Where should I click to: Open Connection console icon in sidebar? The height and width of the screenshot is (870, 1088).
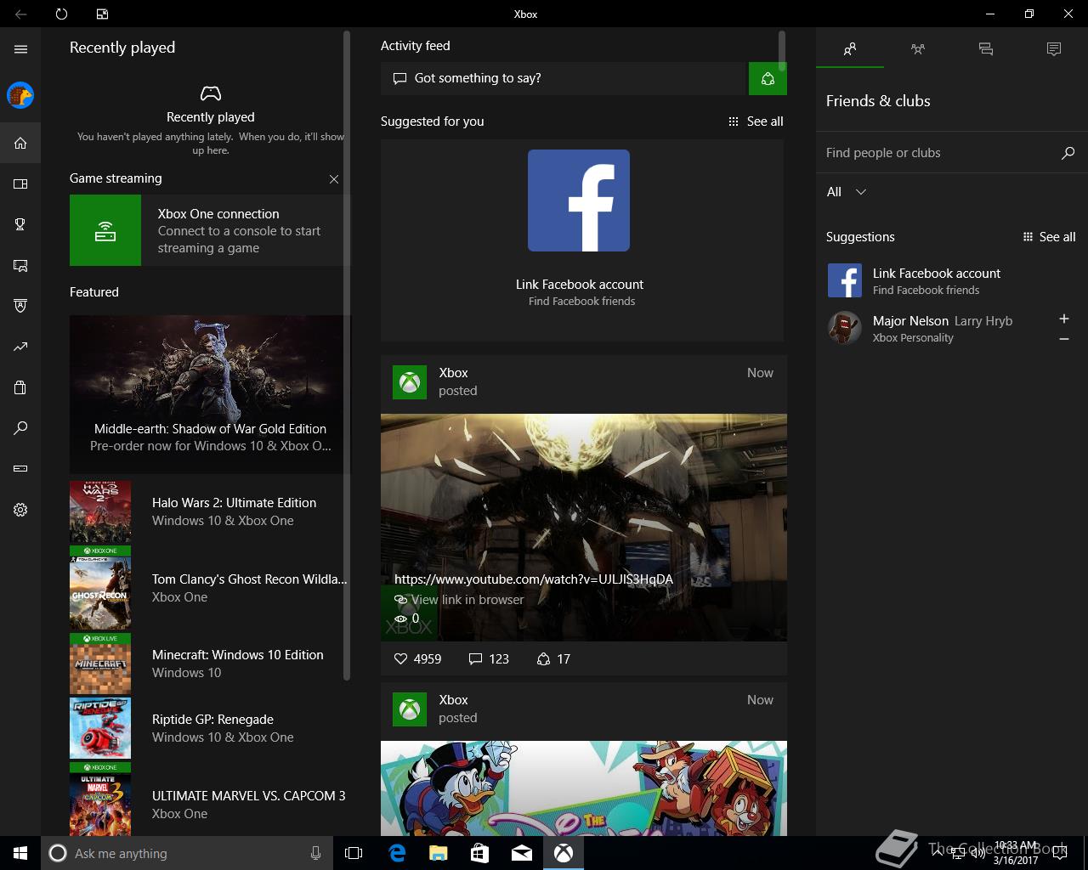pos(20,468)
